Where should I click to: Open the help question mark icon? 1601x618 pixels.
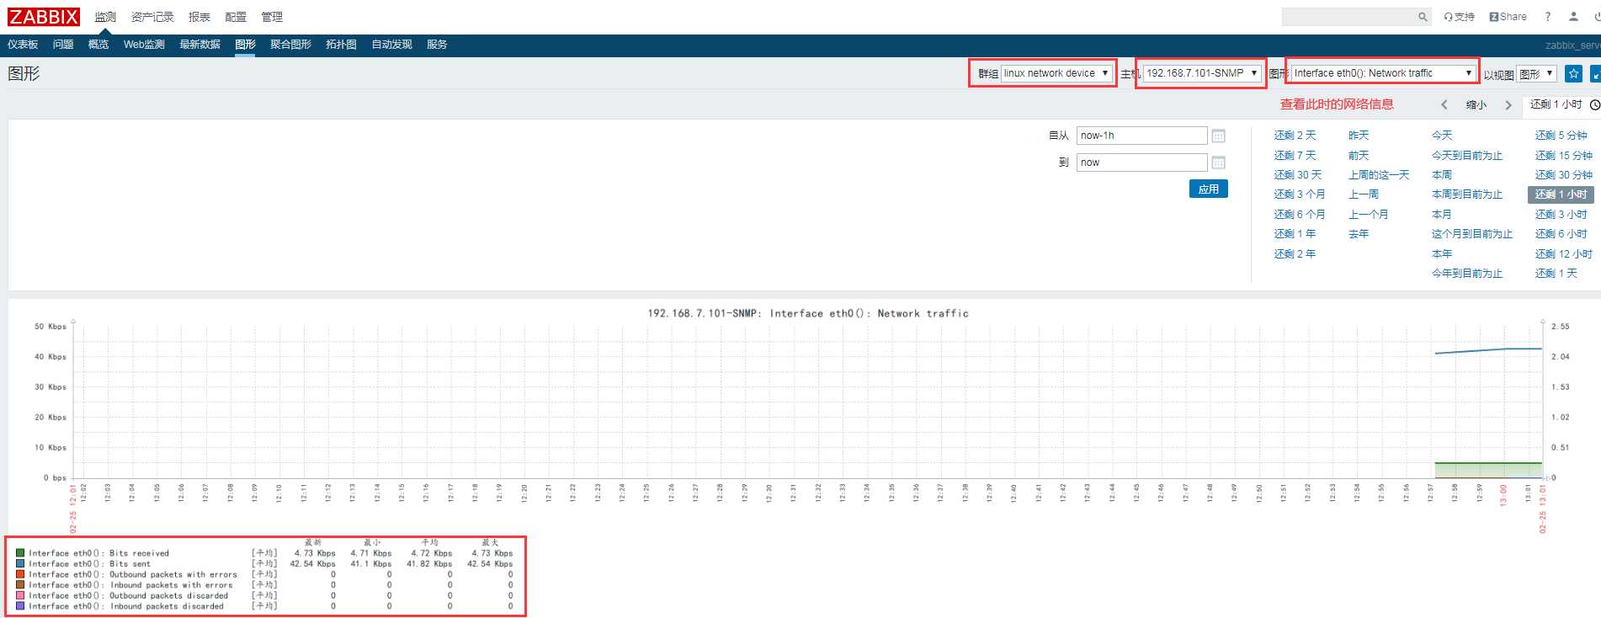pyautogui.click(x=1547, y=17)
